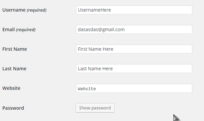Focus the Username input field

coord(134,10)
